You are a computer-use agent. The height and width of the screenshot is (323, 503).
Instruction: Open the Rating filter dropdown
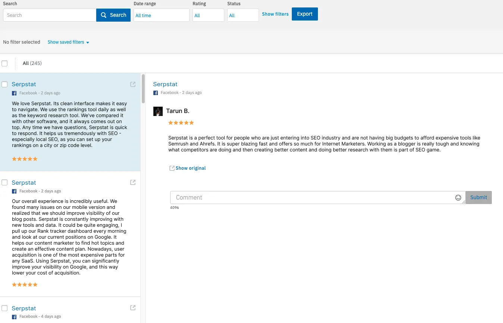click(208, 15)
